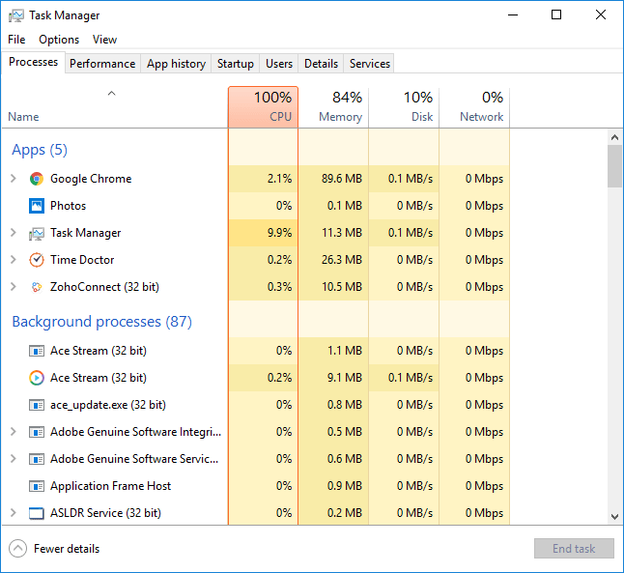Select the Time Doctor process name

click(82, 260)
